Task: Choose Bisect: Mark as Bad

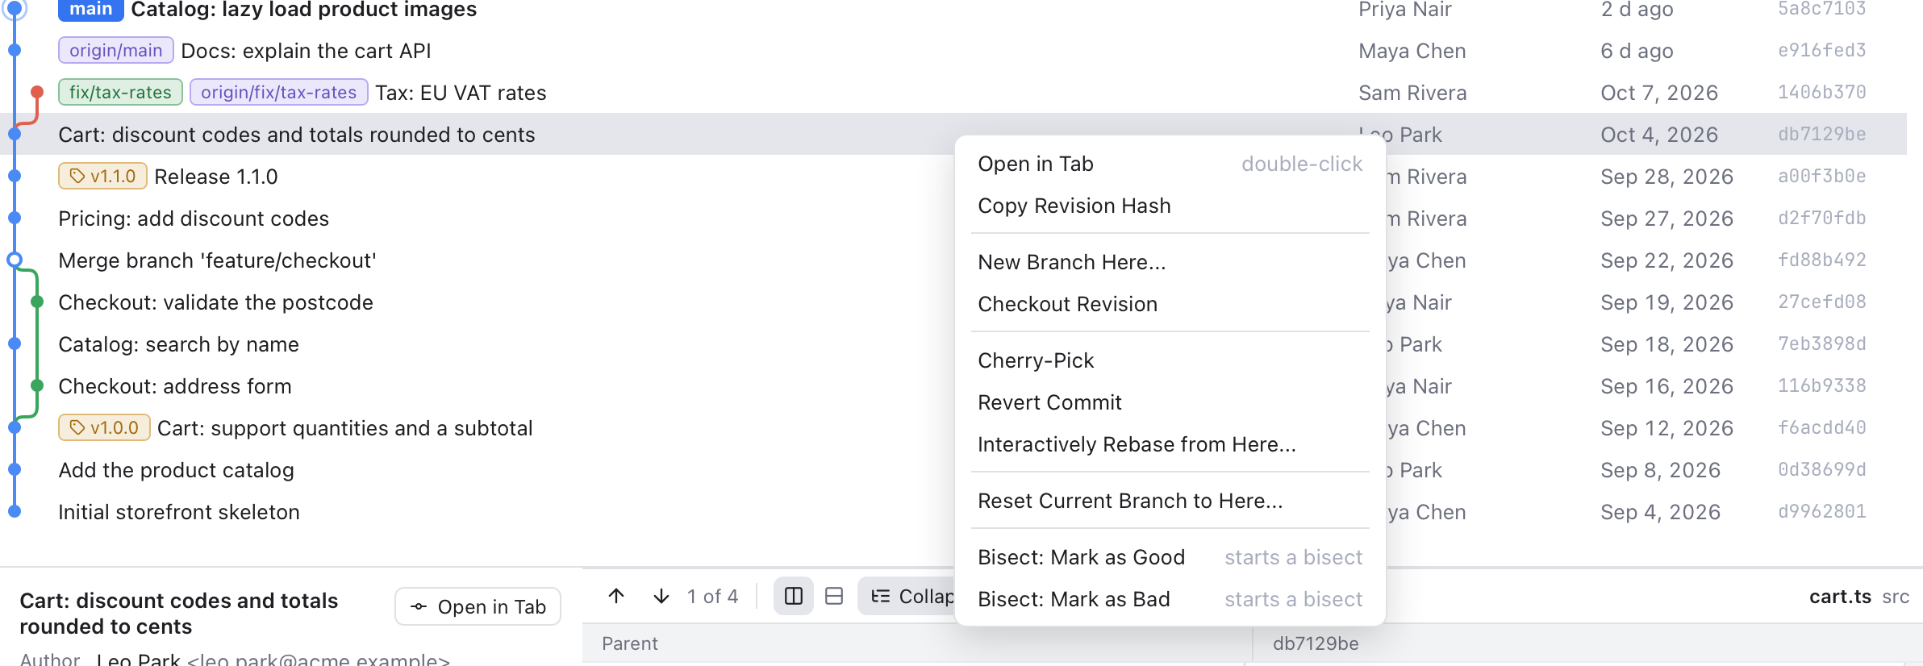Action: [x=1170, y=599]
